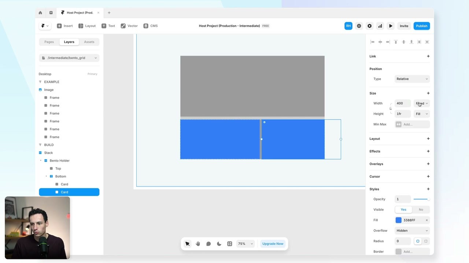This screenshot has height=263, width=469.
Task: Open the Overflow Hidden dropdown
Action: pos(412,230)
